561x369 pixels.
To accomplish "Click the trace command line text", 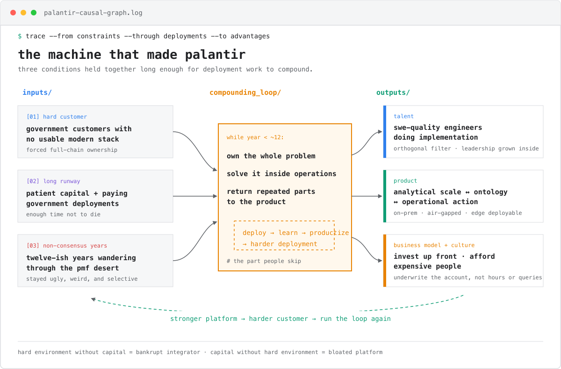I will [144, 36].
